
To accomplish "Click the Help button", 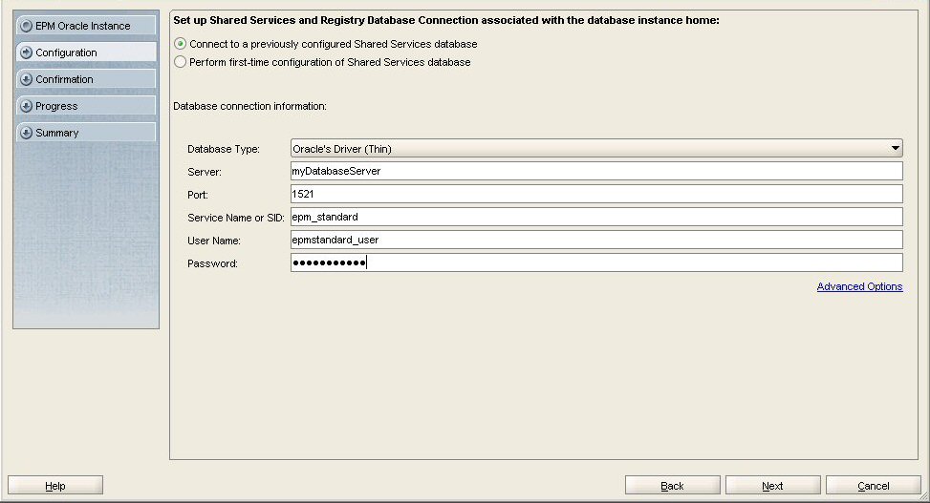I will (x=55, y=485).
